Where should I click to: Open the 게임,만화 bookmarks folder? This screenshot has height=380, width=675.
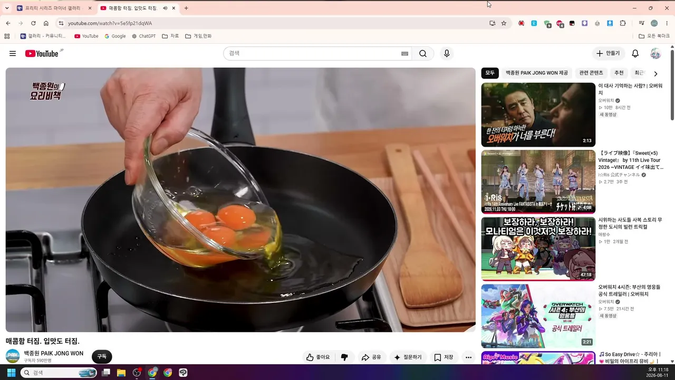198,36
